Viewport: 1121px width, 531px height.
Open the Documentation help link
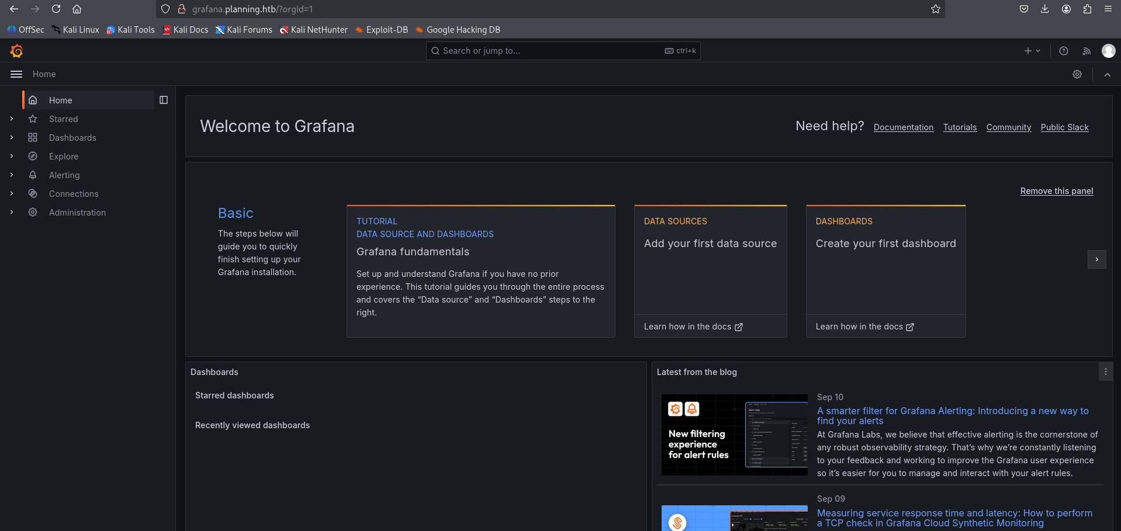point(903,127)
